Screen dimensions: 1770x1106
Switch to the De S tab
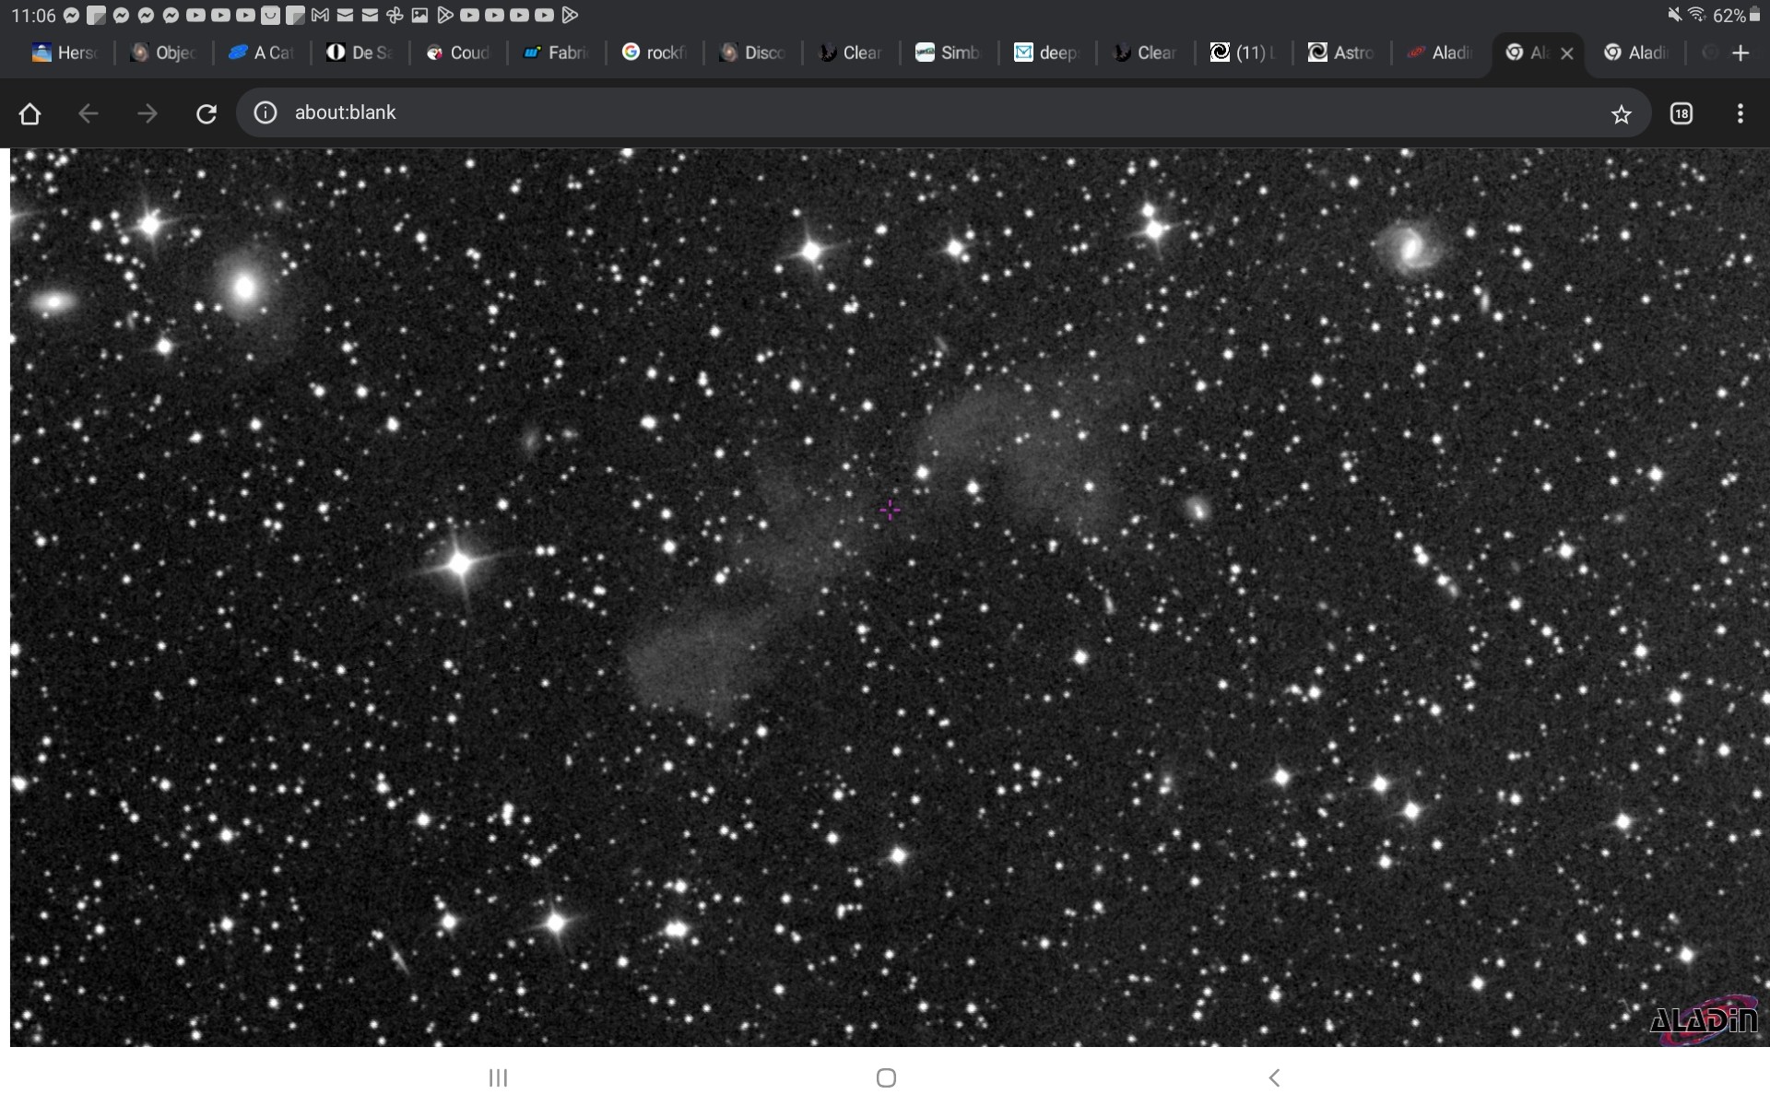pyautogui.click(x=360, y=53)
